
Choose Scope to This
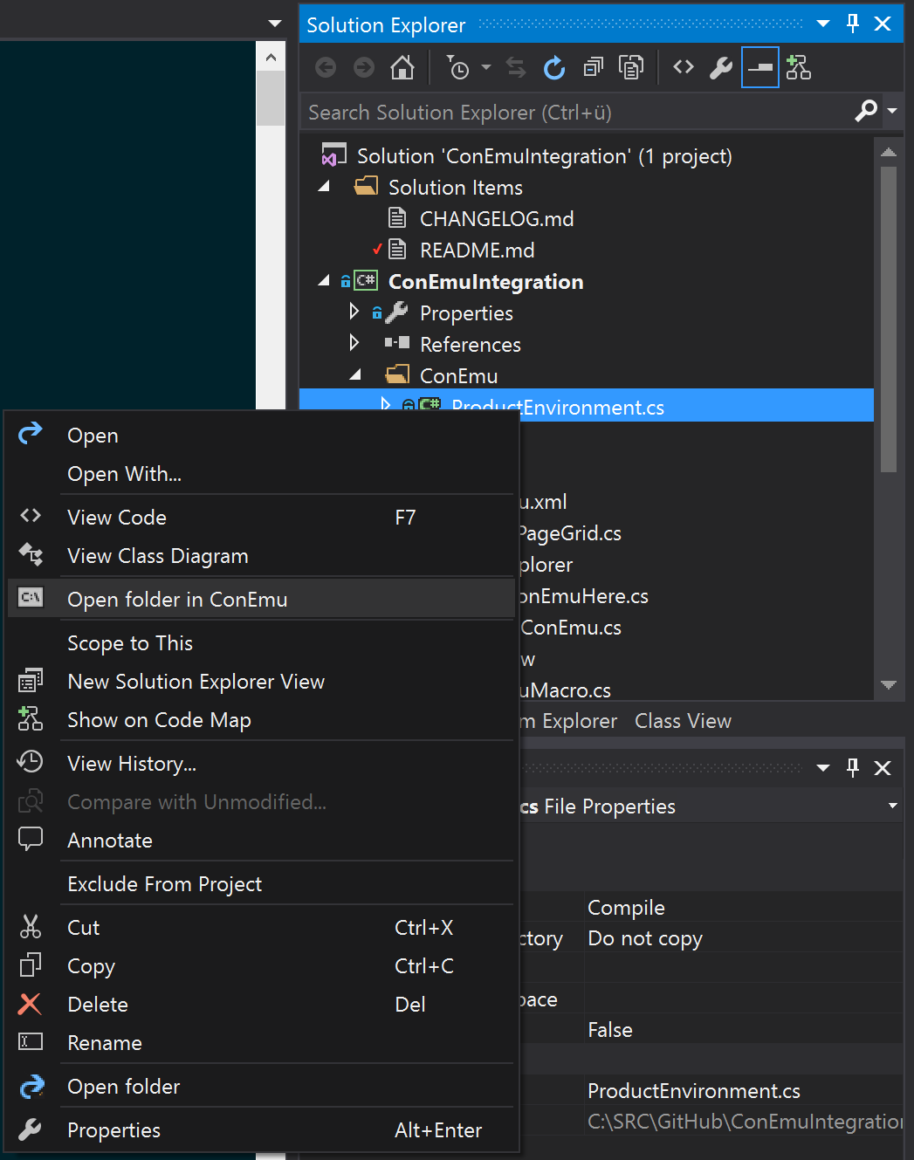point(130,643)
